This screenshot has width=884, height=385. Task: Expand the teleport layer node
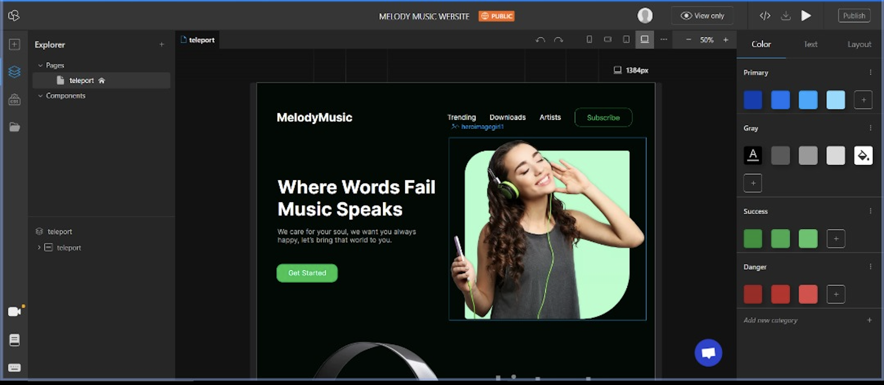pyautogui.click(x=39, y=247)
